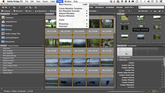Click the volume icon in menu bar
Image resolution: width=165 pixels, height=93 pixels.
click(x=148, y=1)
